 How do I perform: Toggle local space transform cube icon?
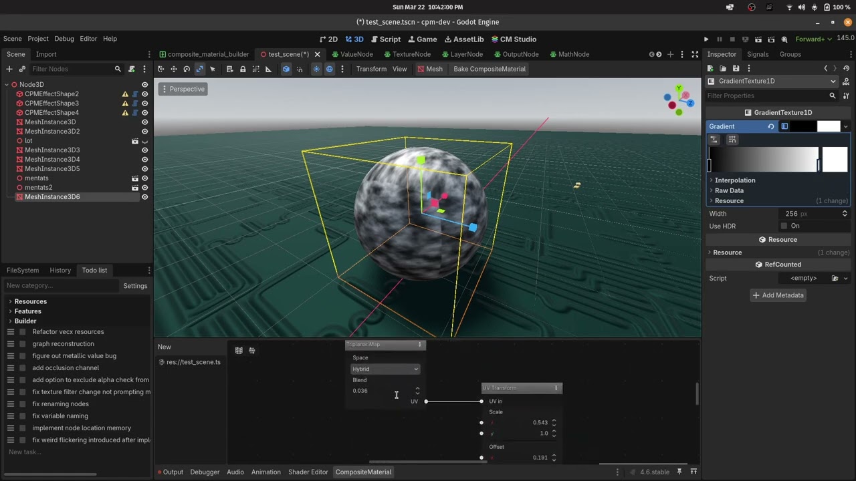click(x=286, y=69)
